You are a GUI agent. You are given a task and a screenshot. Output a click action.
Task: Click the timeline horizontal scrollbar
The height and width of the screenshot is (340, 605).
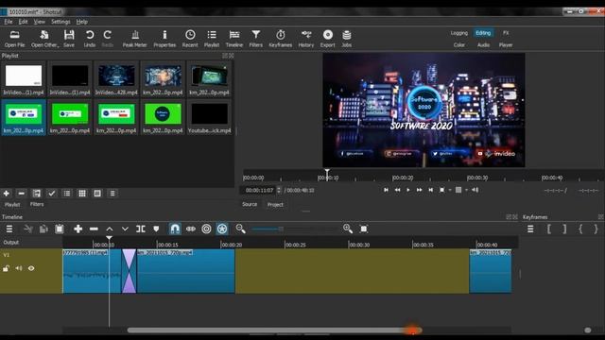274,331
